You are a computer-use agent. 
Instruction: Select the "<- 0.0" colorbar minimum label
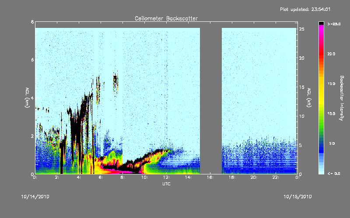pos(334,173)
